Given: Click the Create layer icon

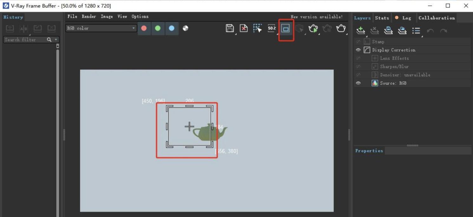Looking at the screenshot, I should pos(360,30).
